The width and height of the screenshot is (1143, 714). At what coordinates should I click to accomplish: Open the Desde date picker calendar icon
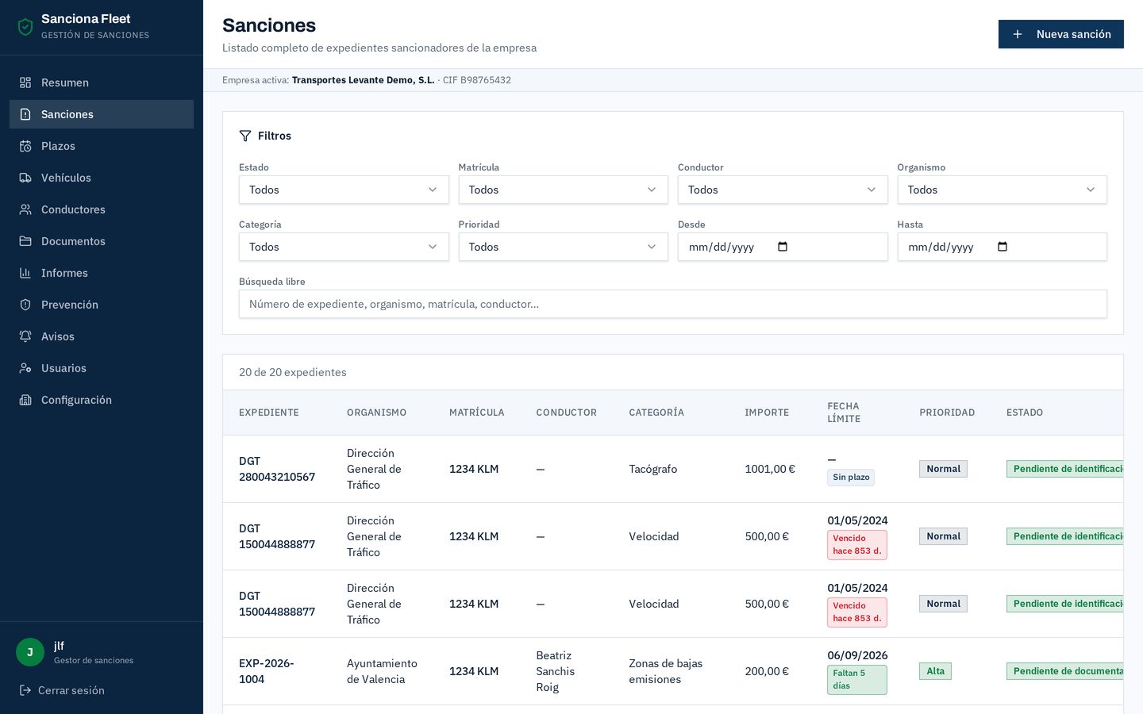click(783, 247)
